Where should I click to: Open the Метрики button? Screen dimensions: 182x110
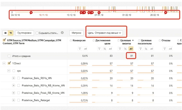click(76, 33)
